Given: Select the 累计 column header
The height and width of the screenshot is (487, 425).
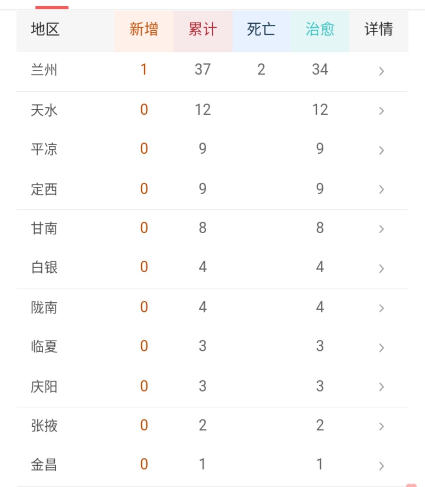Looking at the screenshot, I should coord(203,31).
